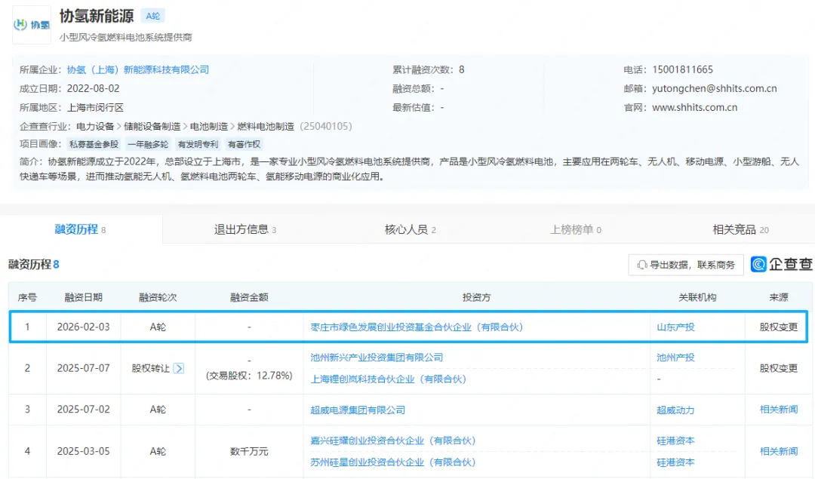Select the 相关竞品 tab
Screen dimensions: 815x479
[740, 229]
